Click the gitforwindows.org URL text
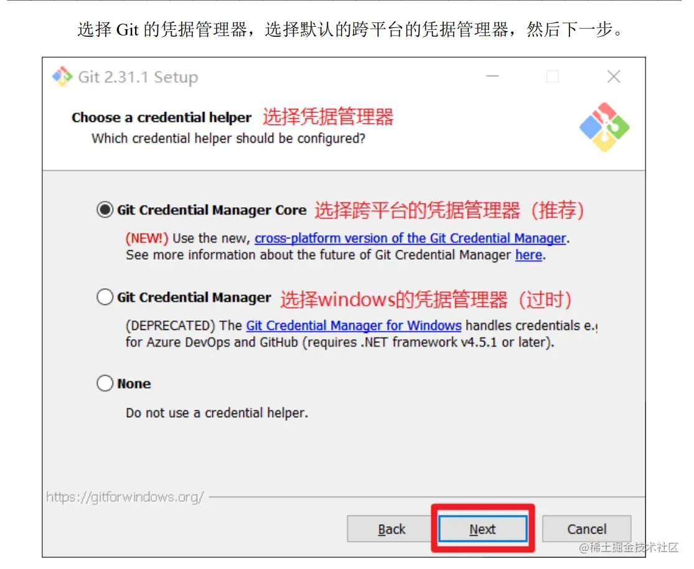Screen dimensions: 694x569 pyautogui.click(x=125, y=497)
